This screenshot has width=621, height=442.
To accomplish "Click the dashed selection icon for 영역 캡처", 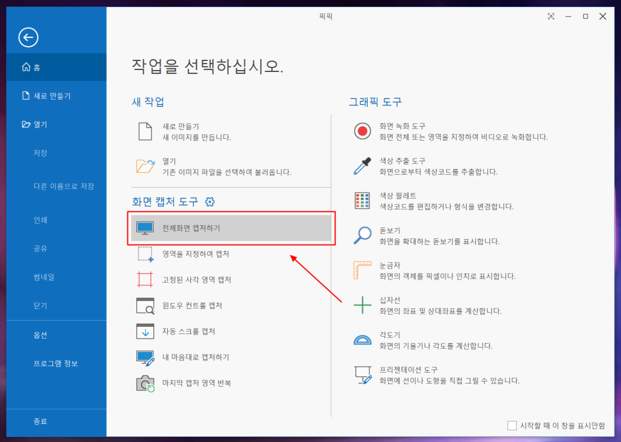I will tap(145, 254).
